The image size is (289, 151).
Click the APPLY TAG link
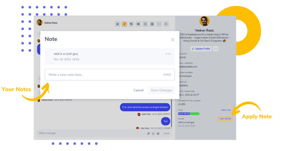[x=226, y=110]
